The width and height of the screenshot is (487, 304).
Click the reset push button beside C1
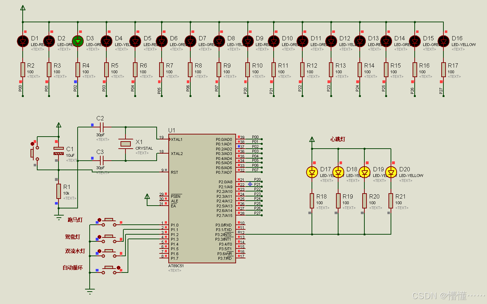point(34,153)
